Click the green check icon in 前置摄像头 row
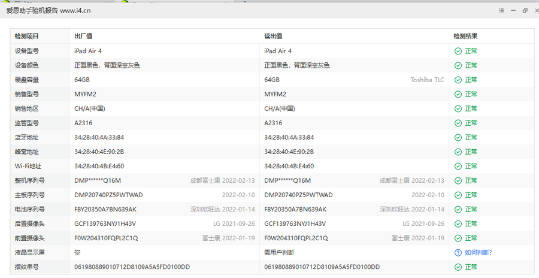 pyautogui.click(x=458, y=238)
